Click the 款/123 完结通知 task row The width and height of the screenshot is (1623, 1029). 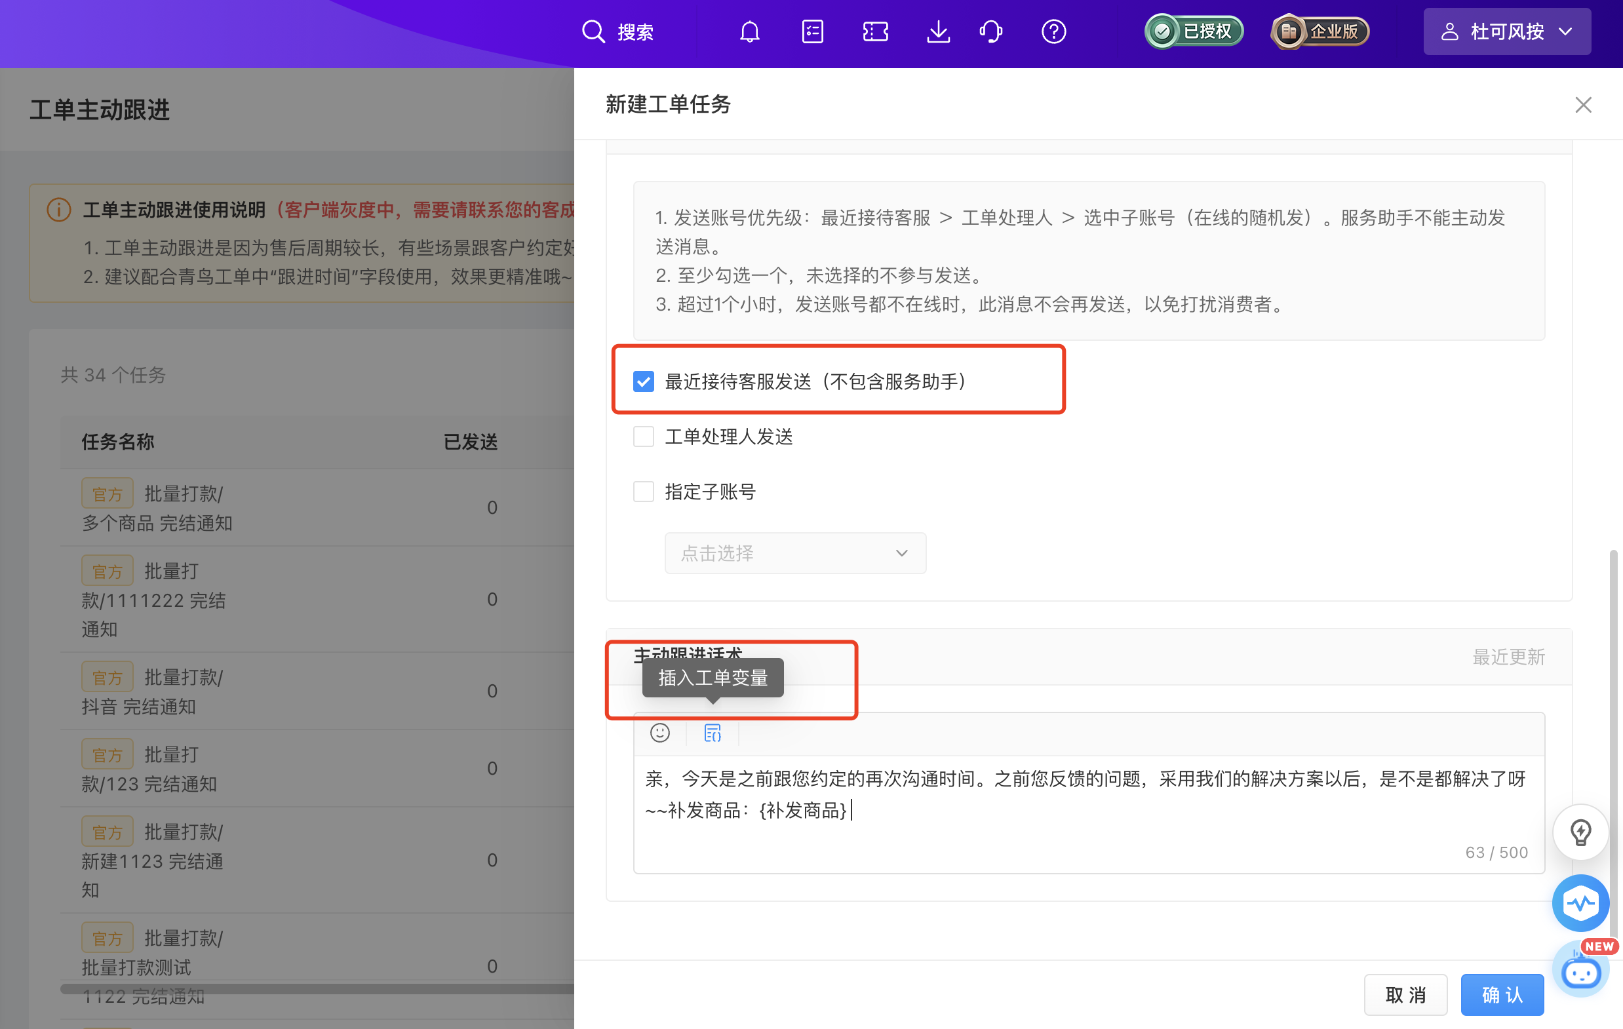point(317,768)
